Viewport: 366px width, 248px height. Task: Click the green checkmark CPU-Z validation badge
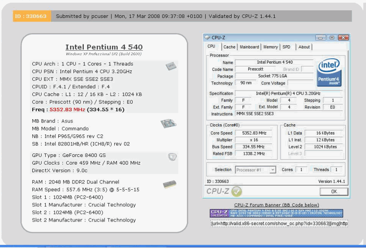(237, 191)
